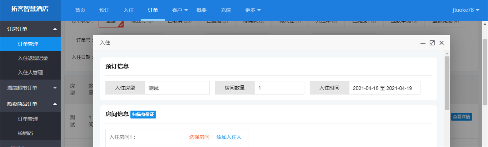
Task: Click the 房间信息 heading
Action: (117, 114)
